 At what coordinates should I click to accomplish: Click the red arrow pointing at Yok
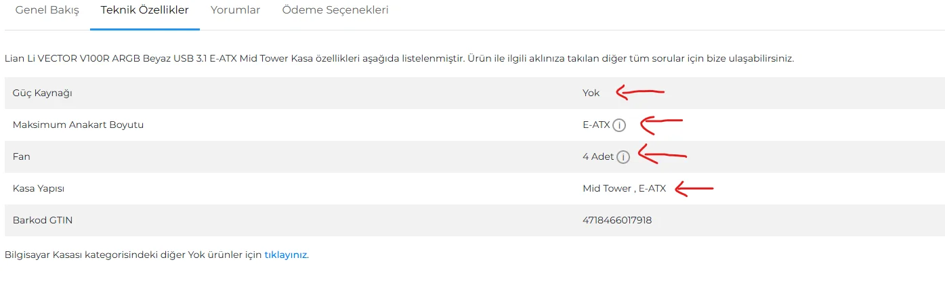click(640, 92)
